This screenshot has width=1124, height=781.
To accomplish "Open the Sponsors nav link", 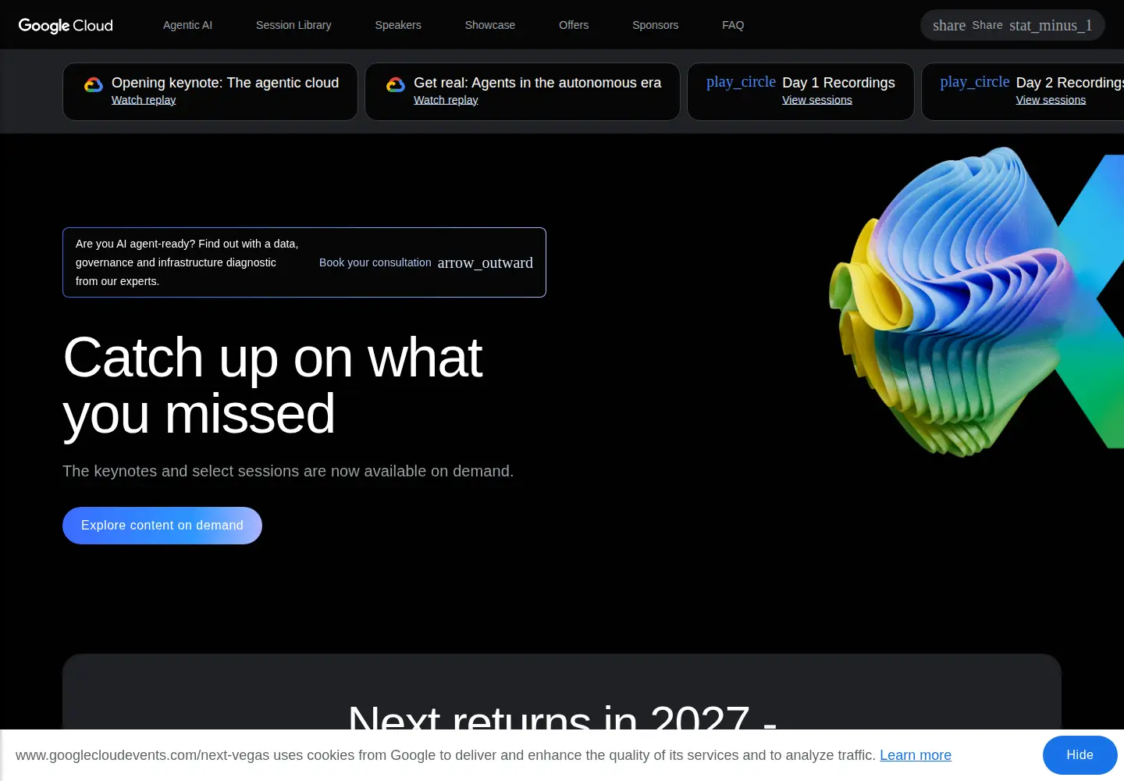I will click(656, 25).
